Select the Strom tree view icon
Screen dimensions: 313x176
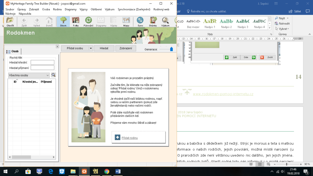tap(63, 22)
